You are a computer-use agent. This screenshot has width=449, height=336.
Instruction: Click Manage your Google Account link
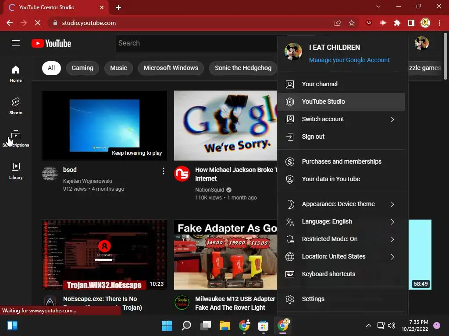tap(349, 60)
